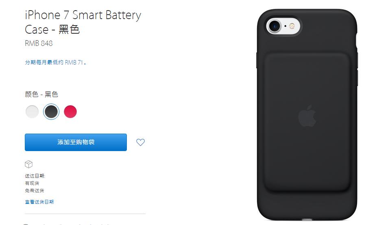The width and height of the screenshot is (390, 225).
Task: Click the 有现货 availability text
Action: [32, 183]
